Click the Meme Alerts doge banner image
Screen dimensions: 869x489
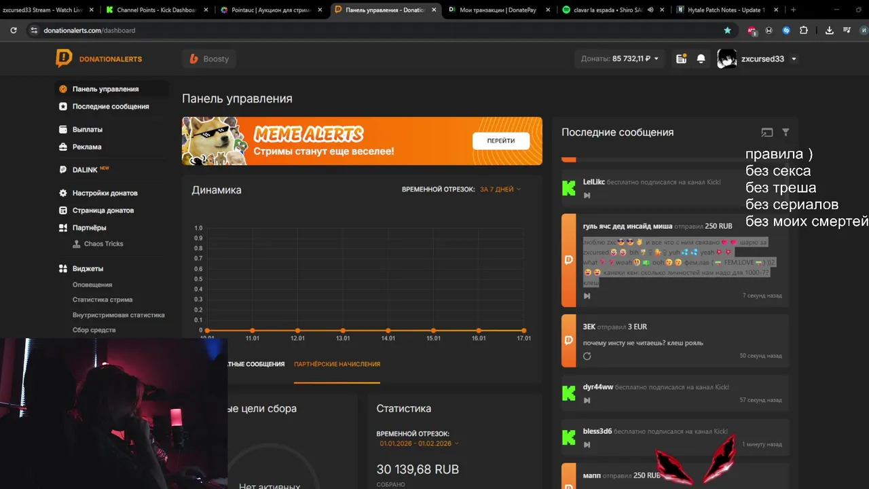pyautogui.click(x=215, y=141)
